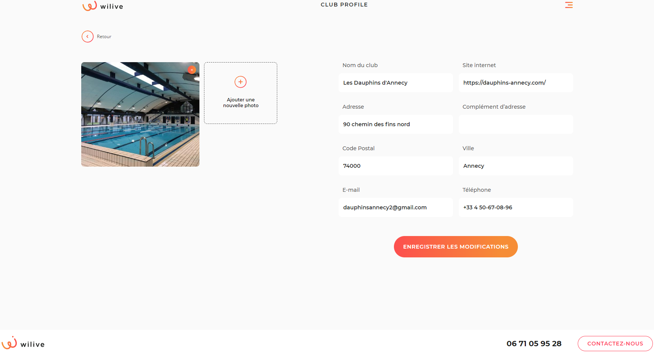The width and height of the screenshot is (654, 355).
Task: Edit the Ville field containing Annecy
Action: coord(516,166)
